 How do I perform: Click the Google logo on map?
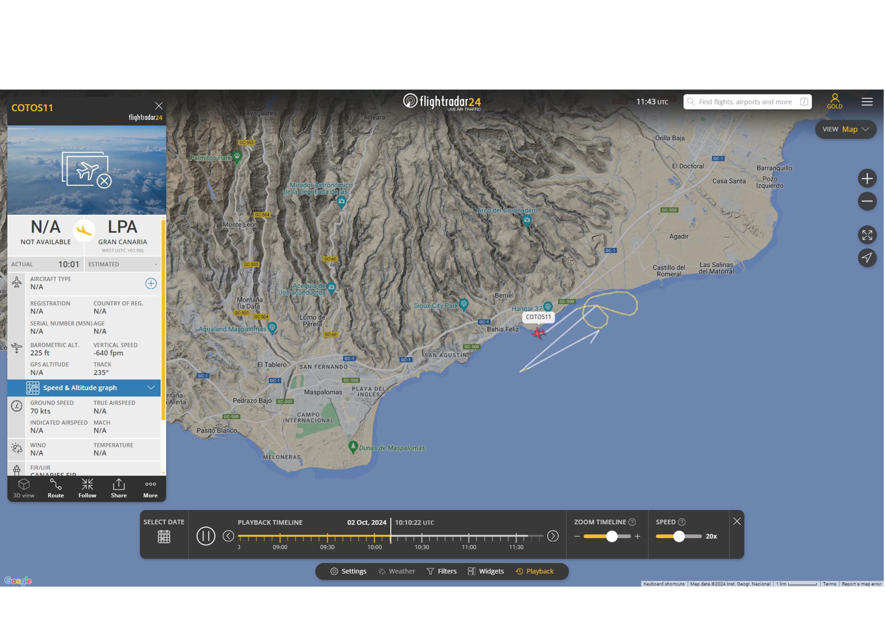[18, 581]
